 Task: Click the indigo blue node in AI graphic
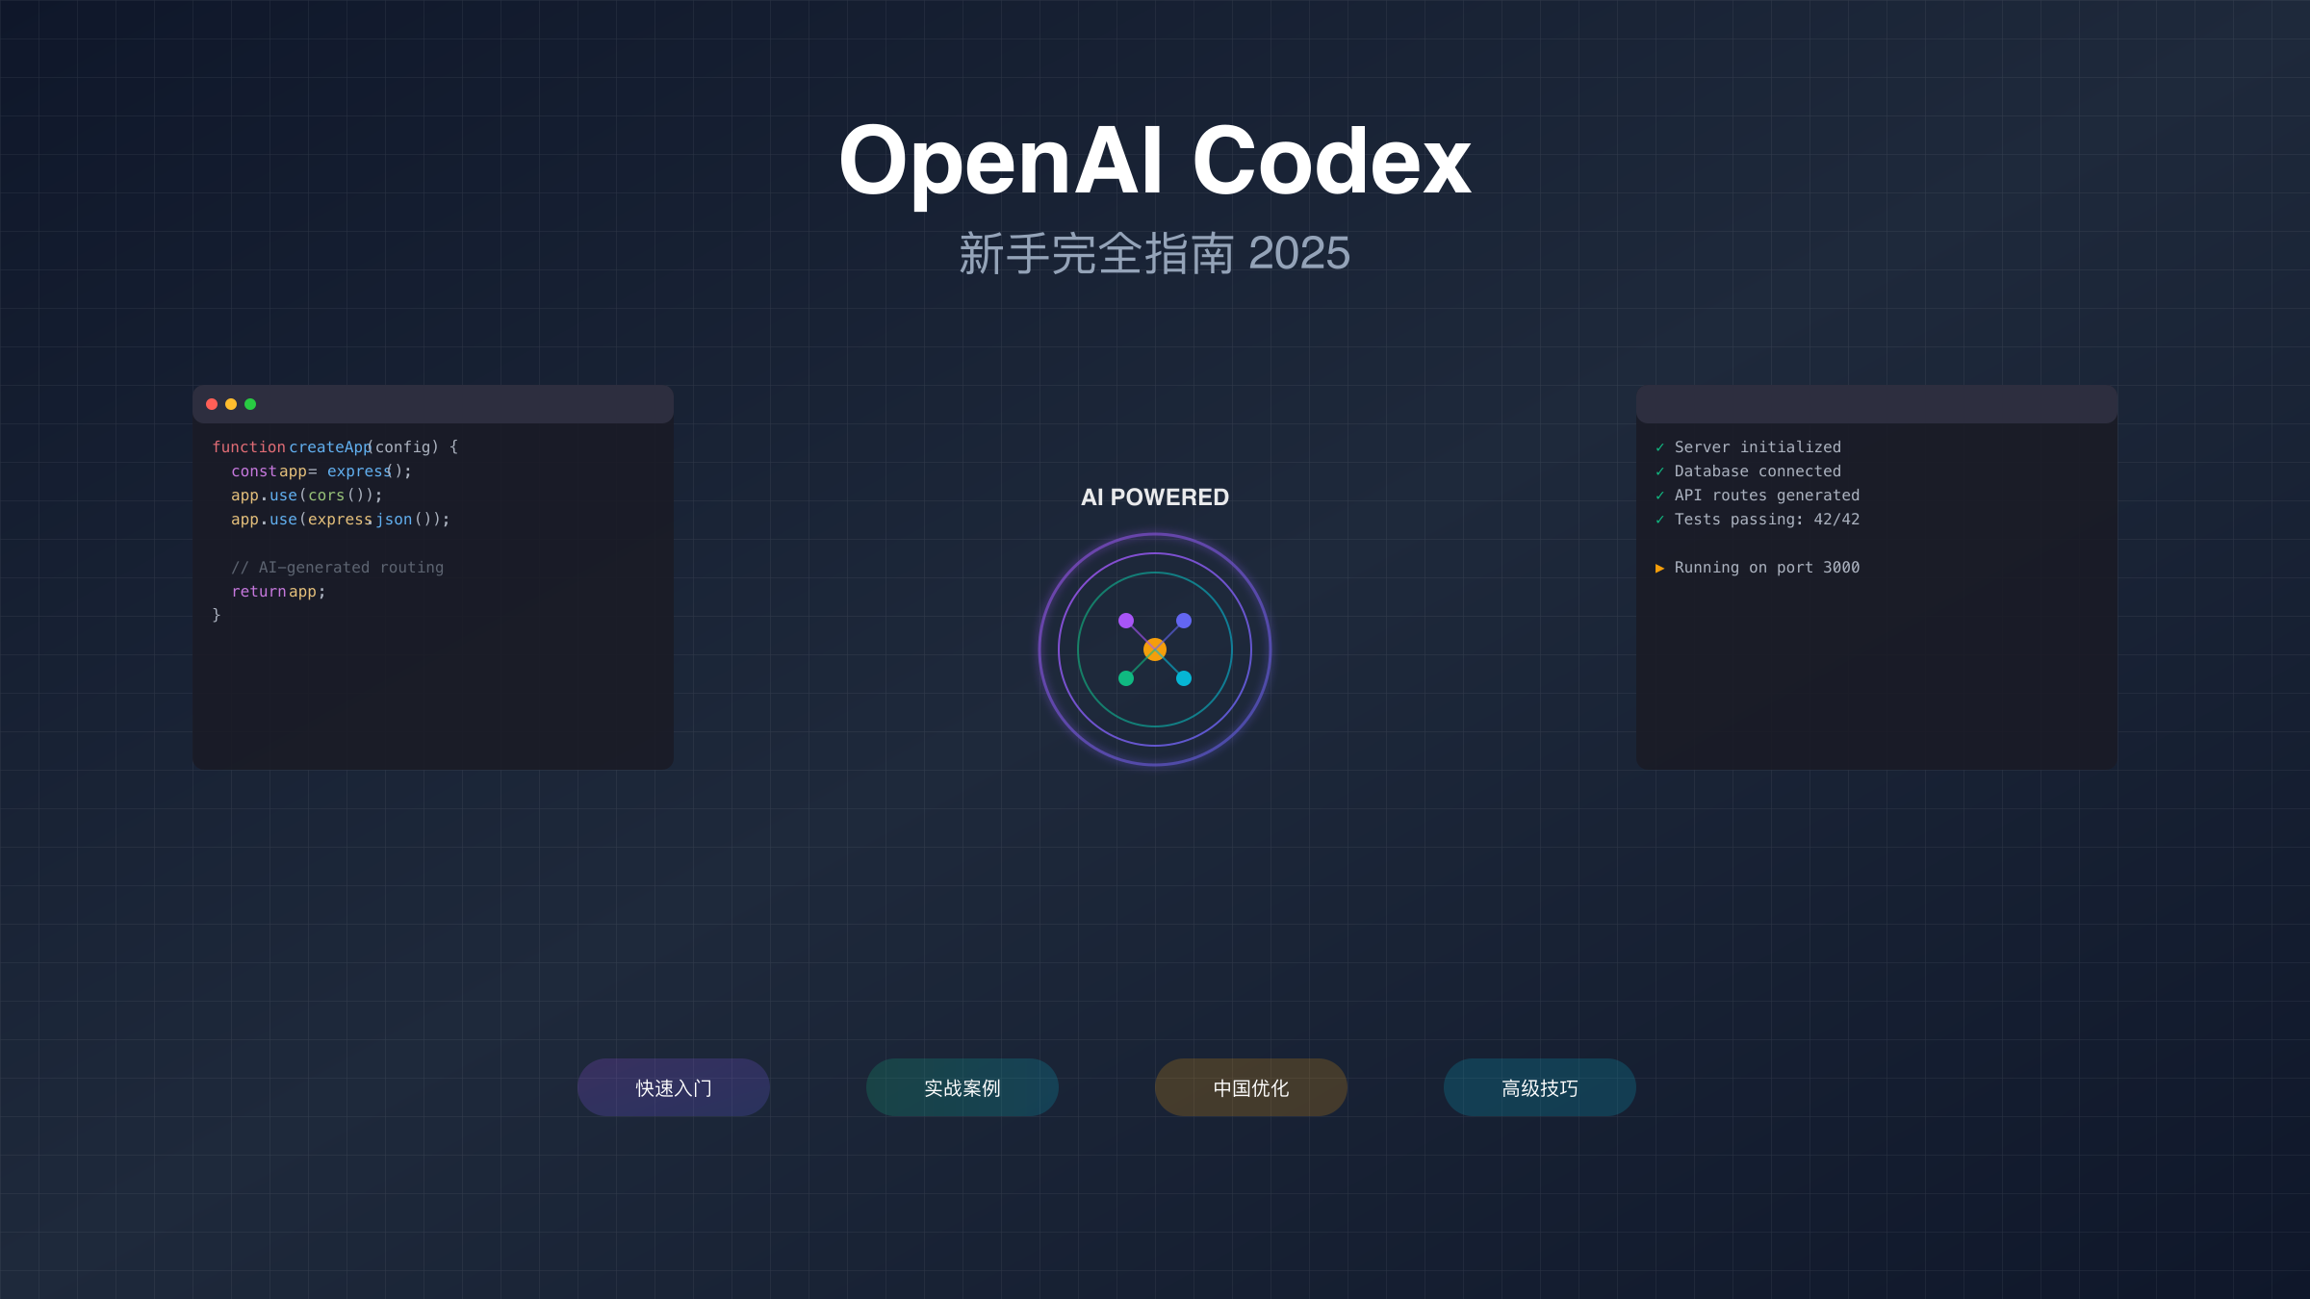1184,621
